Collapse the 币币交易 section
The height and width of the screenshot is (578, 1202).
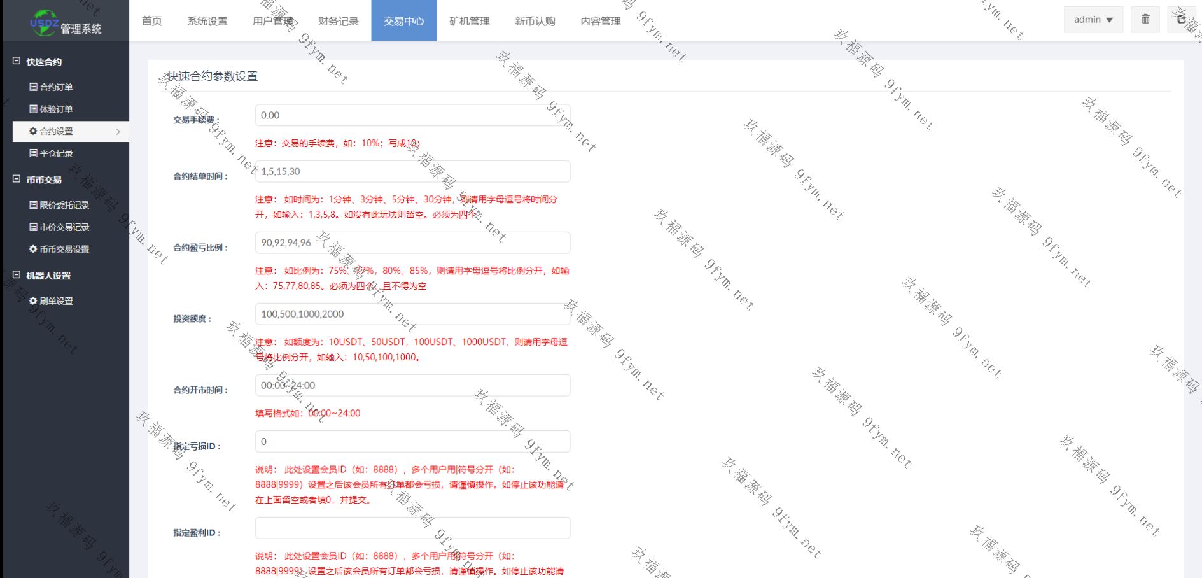tap(17, 180)
